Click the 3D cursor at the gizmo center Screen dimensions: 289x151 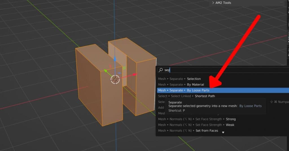[x=115, y=79]
